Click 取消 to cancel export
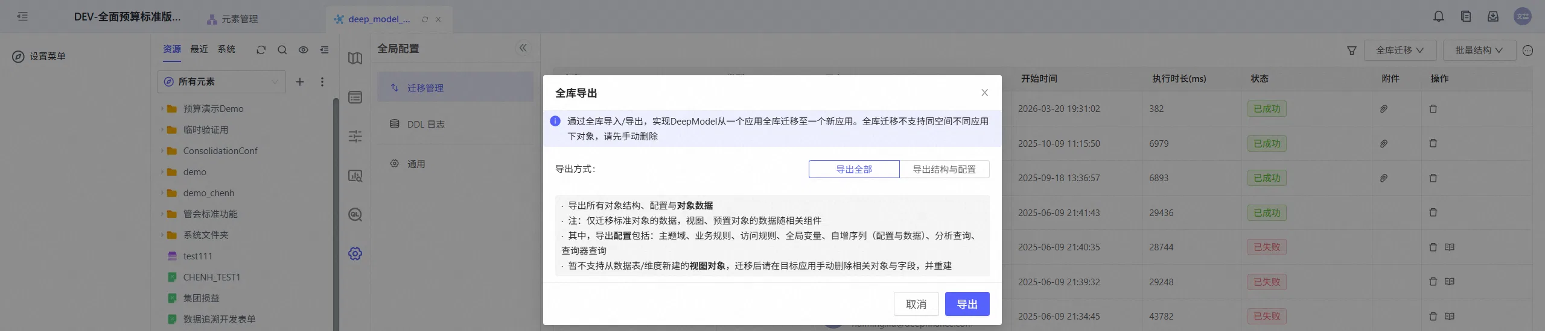 click(916, 304)
